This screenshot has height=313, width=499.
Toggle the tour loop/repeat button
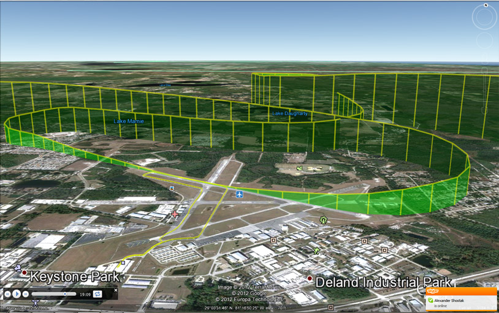coord(97,295)
